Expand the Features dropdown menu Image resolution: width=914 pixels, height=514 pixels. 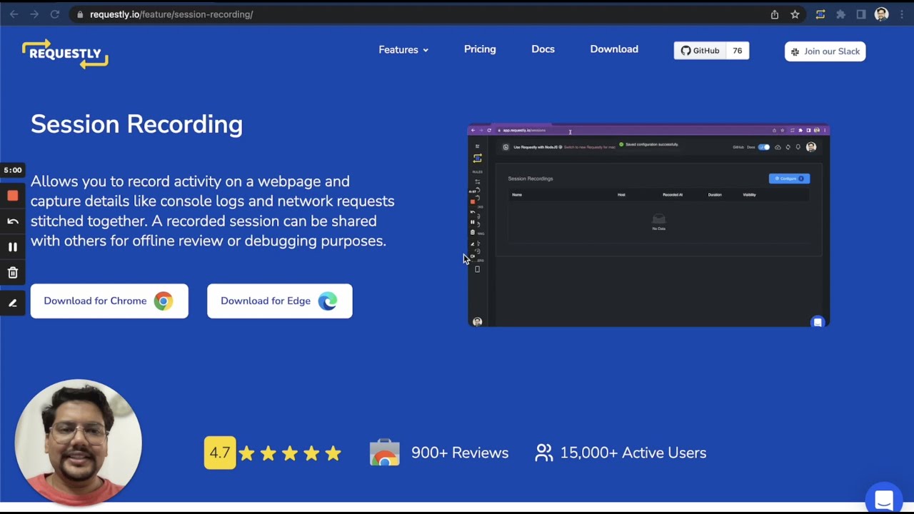[403, 50]
